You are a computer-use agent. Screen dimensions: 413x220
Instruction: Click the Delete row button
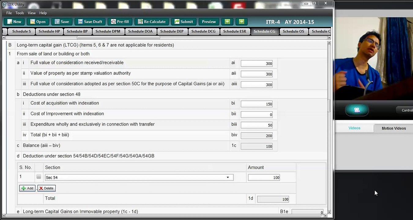point(46,188)
